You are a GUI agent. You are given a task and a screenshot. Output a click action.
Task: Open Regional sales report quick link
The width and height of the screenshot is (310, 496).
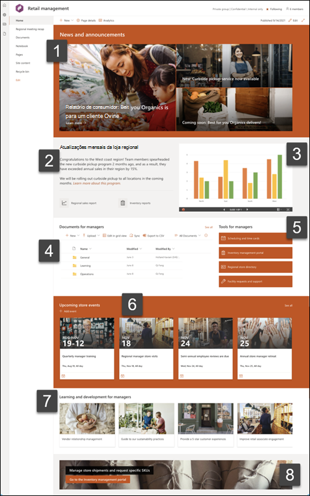pos(79,203)
